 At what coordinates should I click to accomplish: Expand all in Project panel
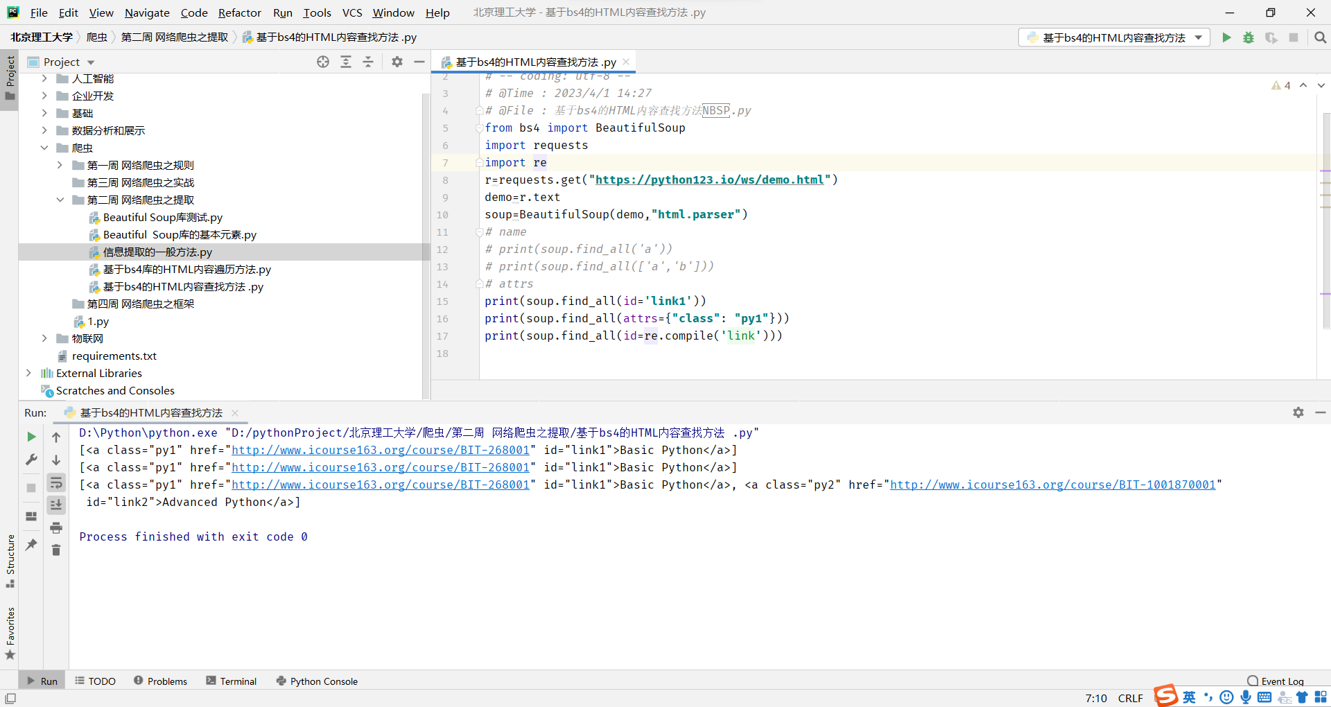[x=346, y=62]
